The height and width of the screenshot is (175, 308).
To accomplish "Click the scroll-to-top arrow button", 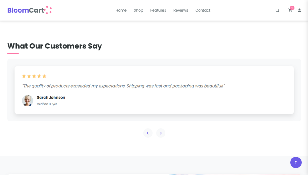I will click(x=296, y=162).
